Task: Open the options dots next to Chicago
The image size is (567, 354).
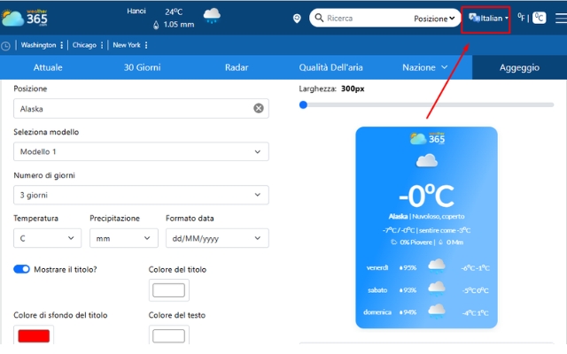Action: click(102, 45)
